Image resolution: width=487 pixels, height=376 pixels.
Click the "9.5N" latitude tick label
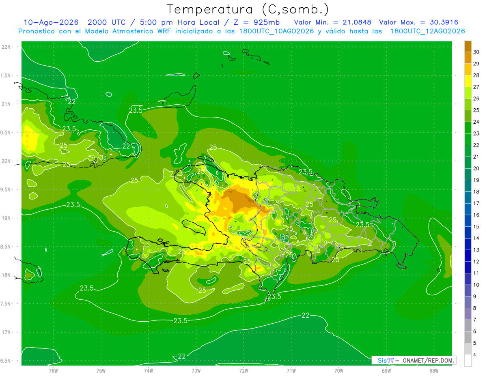(6, 189)
